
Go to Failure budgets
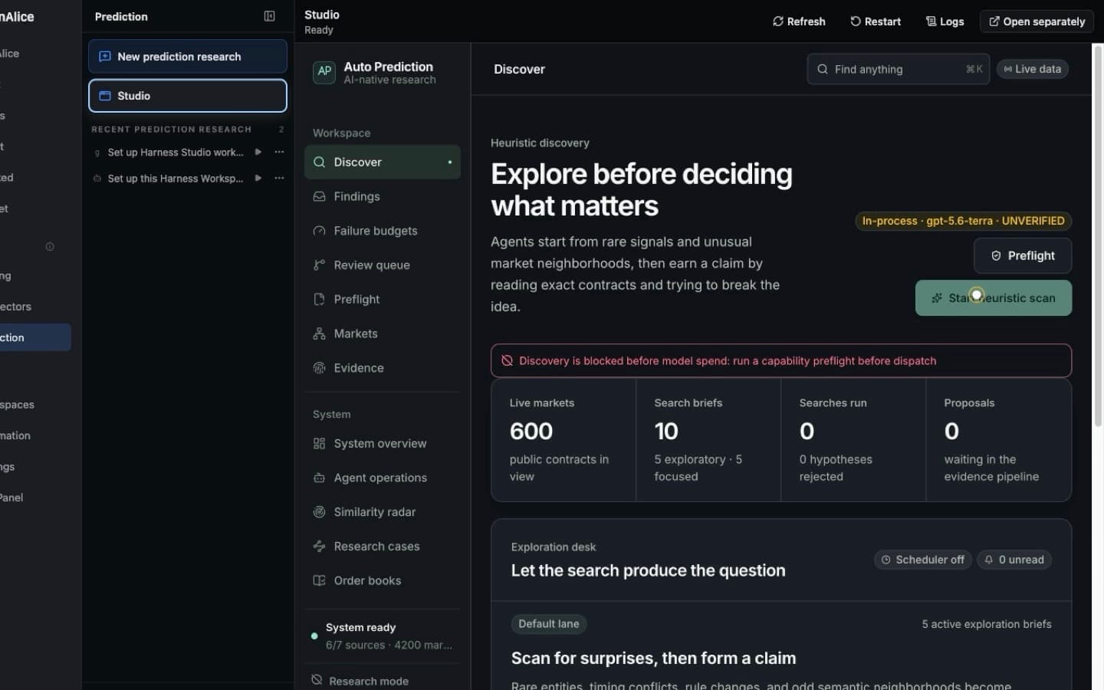[x=383, y=231]
